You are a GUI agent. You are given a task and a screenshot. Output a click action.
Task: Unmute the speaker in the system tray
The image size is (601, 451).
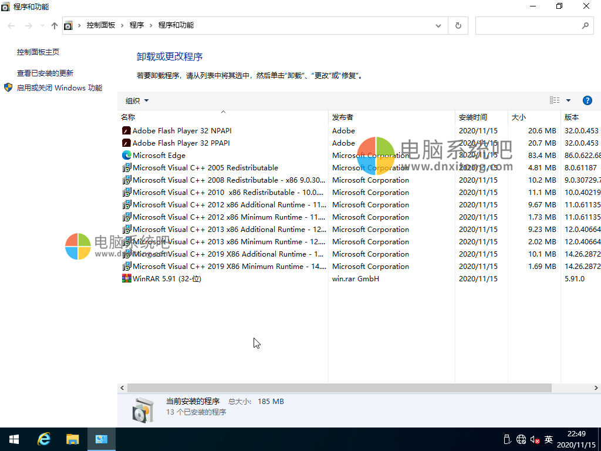[x=534, y=439]
